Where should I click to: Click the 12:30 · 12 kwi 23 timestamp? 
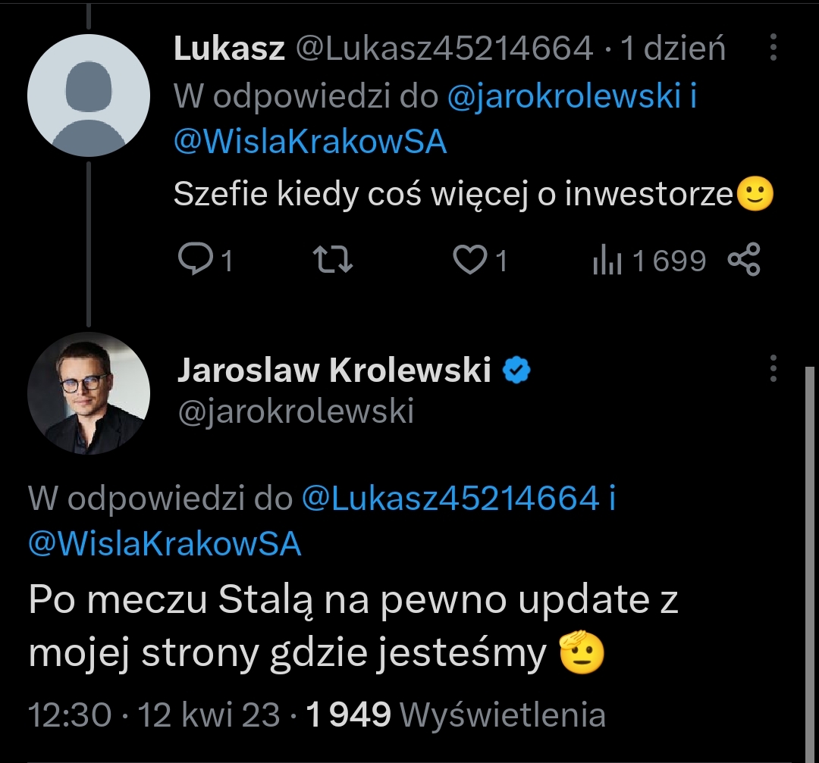pos(162,715)
